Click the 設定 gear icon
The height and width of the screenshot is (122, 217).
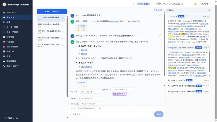click(4, 56)
